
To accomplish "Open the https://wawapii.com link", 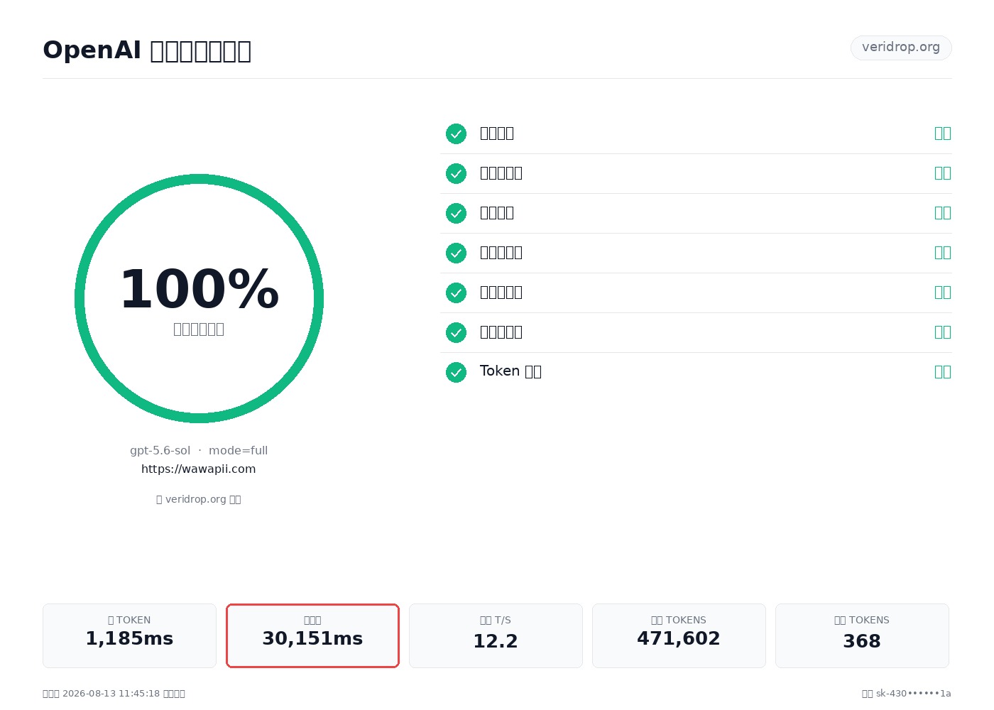I will coord(199,469).
